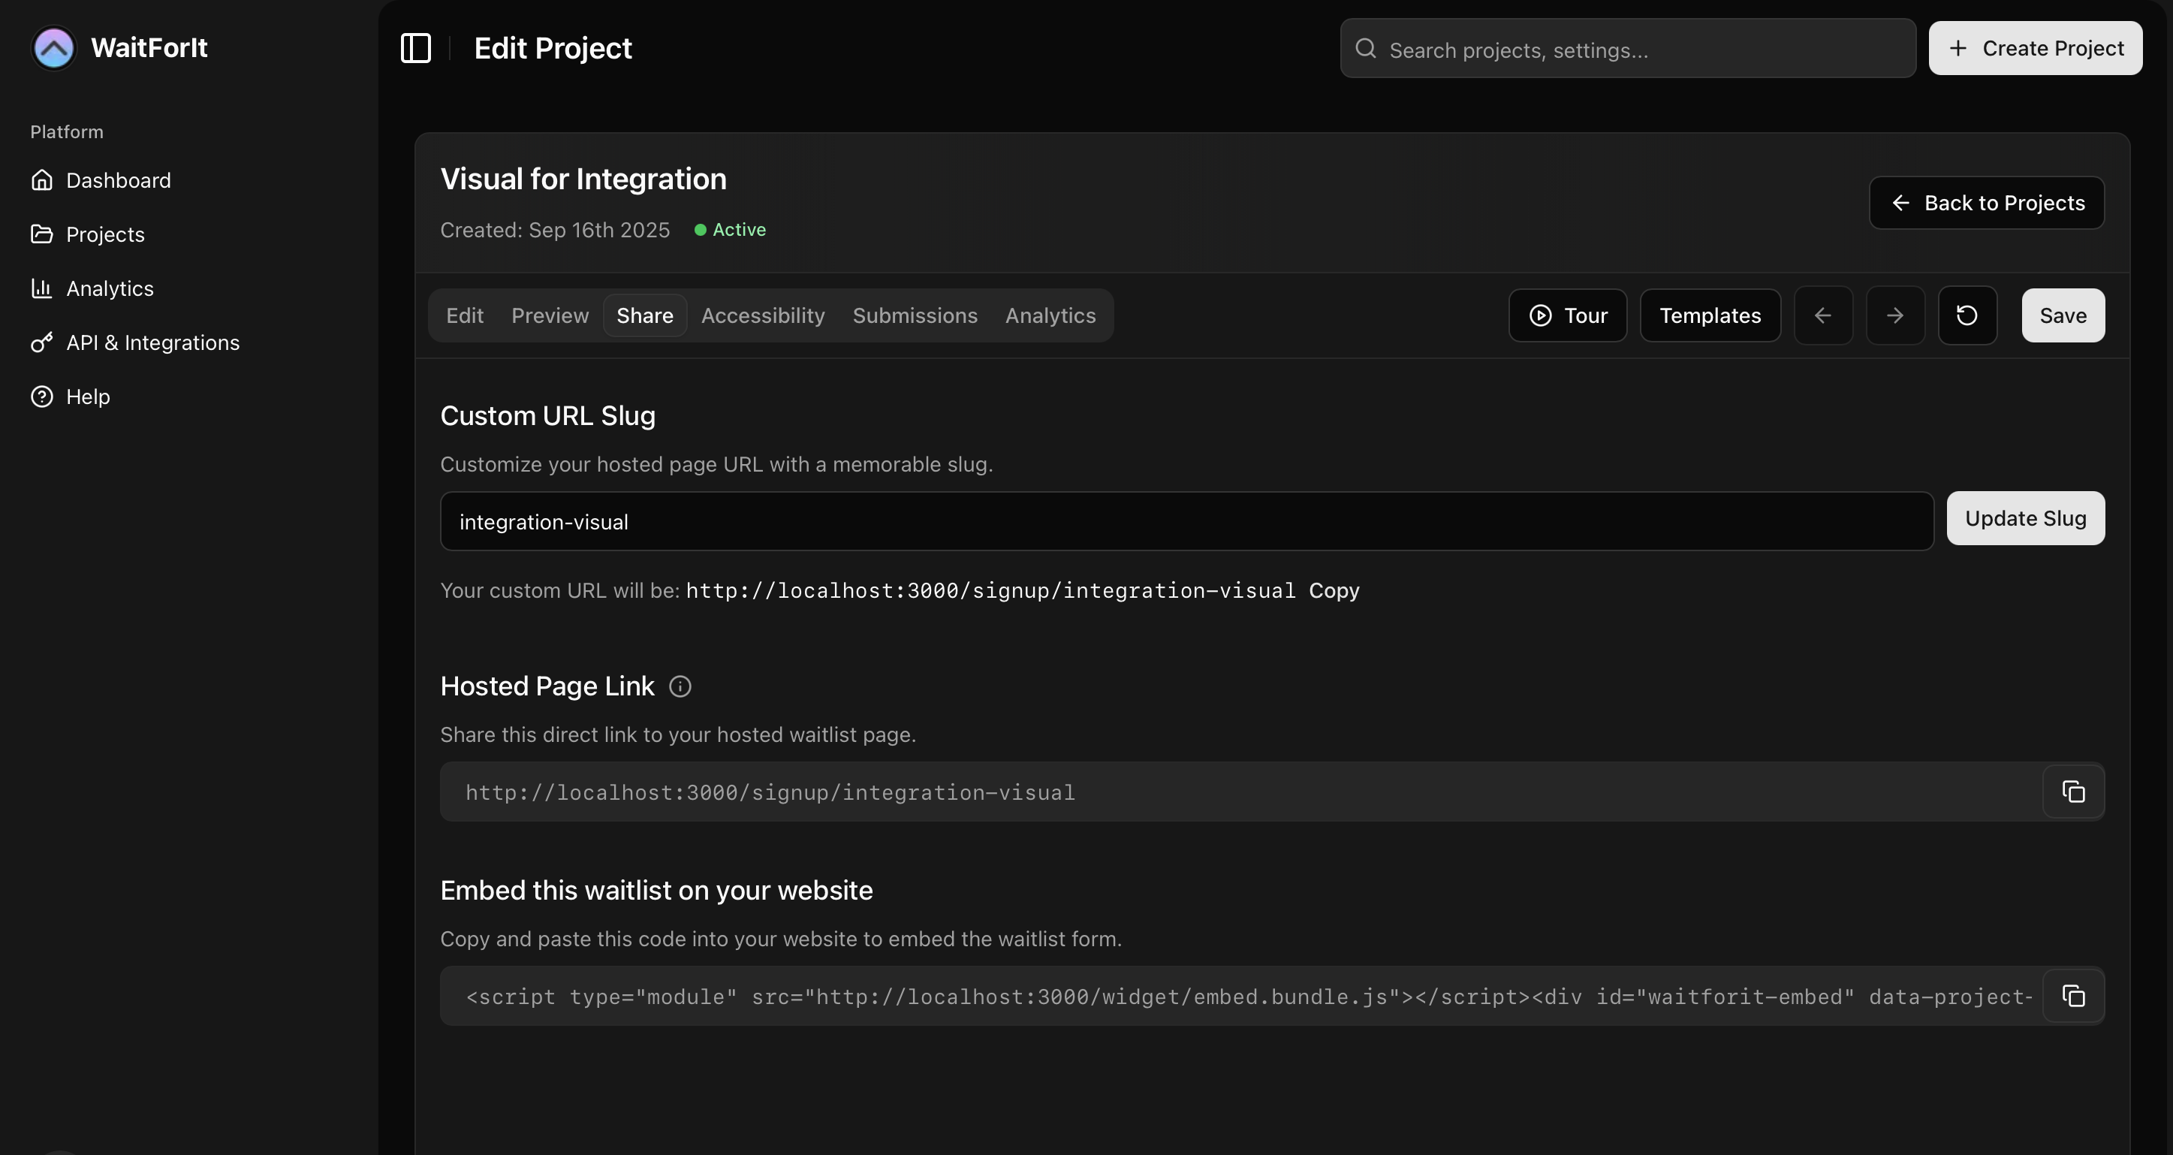Click the search projects field

point(1626,48)
